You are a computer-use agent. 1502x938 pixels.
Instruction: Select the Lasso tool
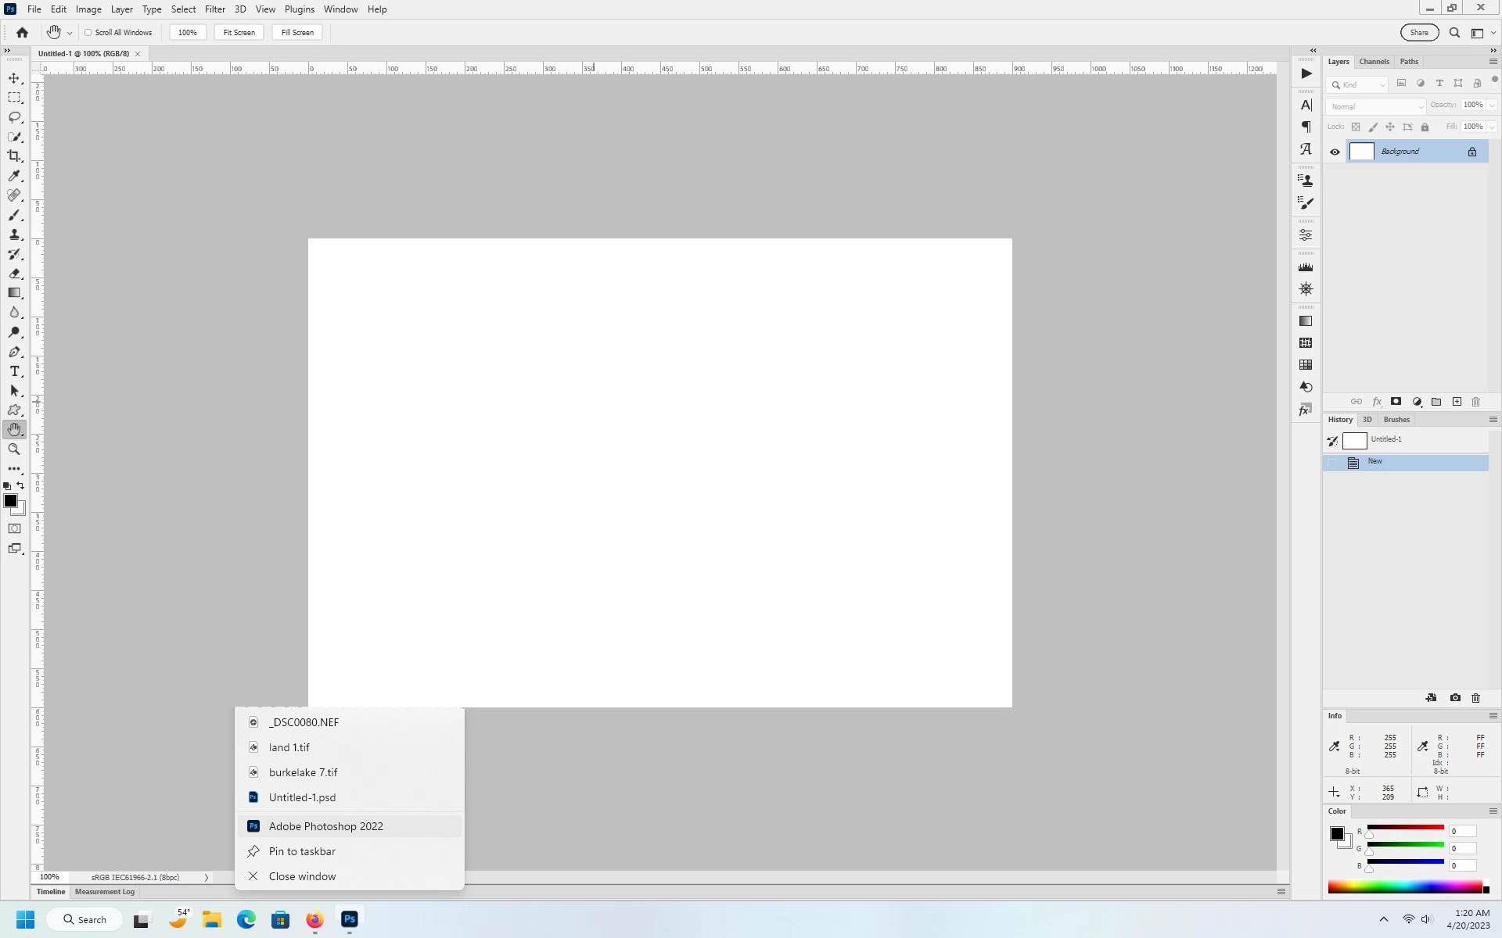[14, 117]
